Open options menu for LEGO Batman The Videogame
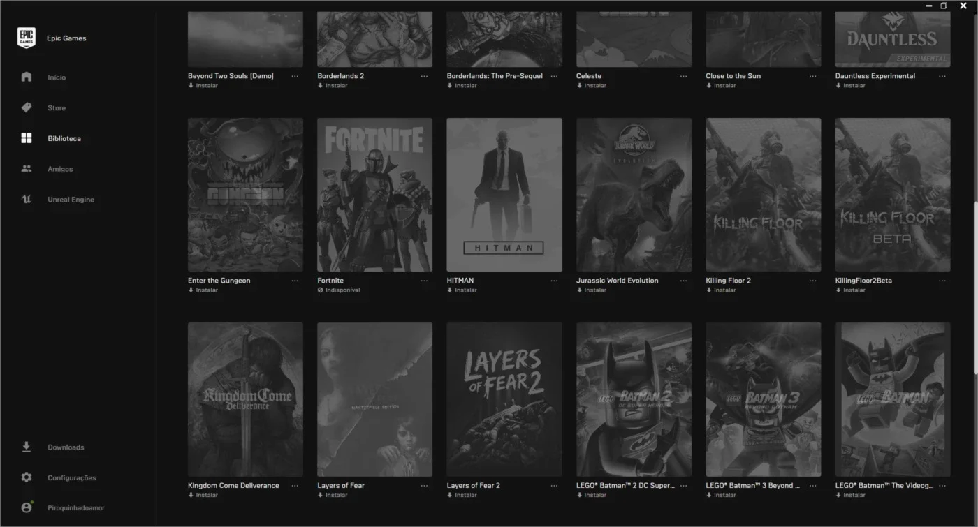Image resolution: width=978 pixels, height=527 pixels. tap(942, 485)
